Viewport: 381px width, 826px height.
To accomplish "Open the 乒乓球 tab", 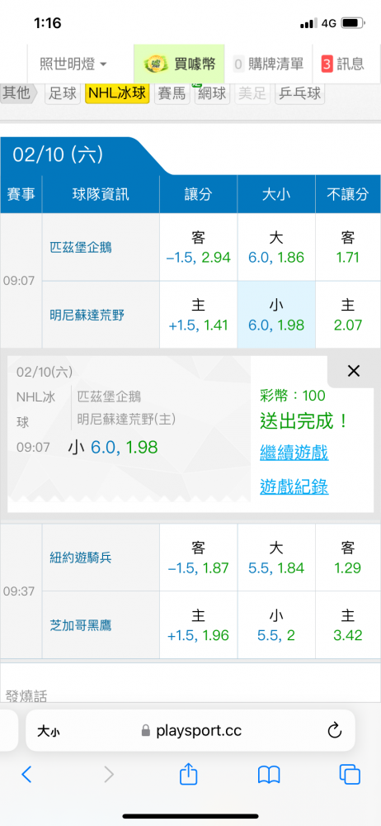I will coord(299,94).
